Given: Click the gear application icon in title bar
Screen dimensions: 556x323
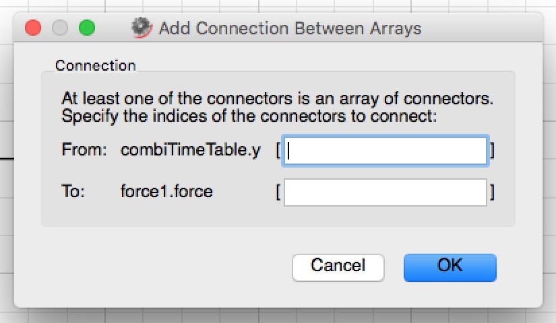Looking at the screenshot, I should (142, 28).
